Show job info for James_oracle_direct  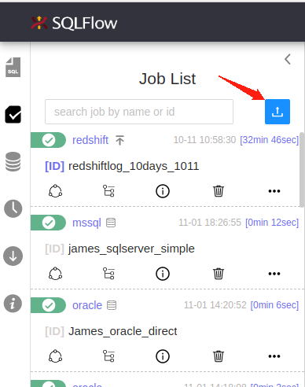coord(163,356)
